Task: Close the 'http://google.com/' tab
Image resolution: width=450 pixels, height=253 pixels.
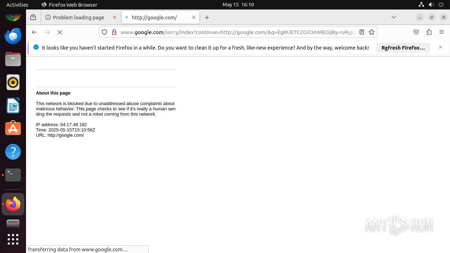Action: (x=193, y=17)
